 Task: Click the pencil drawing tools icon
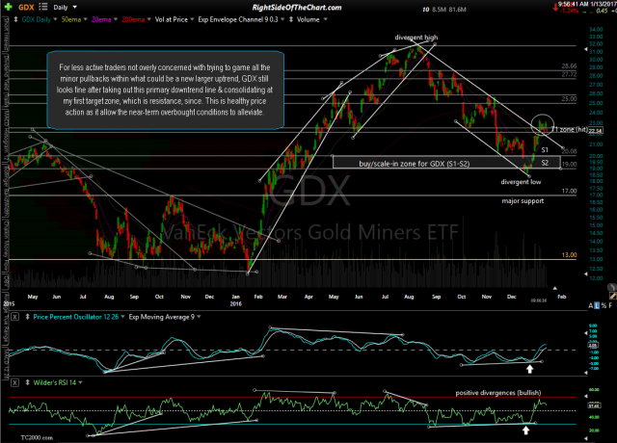(x=613, y=296)
